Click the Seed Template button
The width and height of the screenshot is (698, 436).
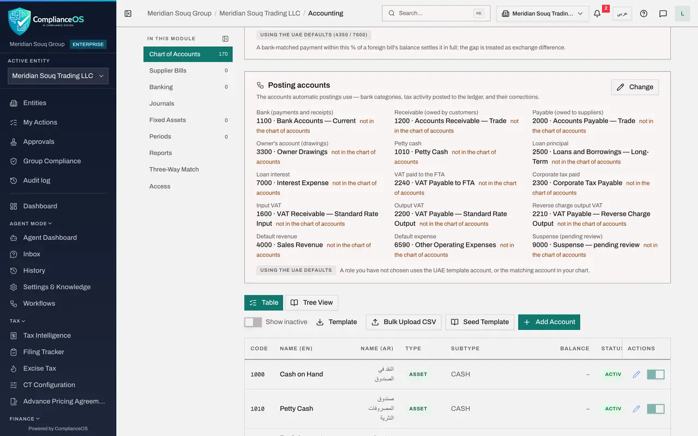pos(480,322)
